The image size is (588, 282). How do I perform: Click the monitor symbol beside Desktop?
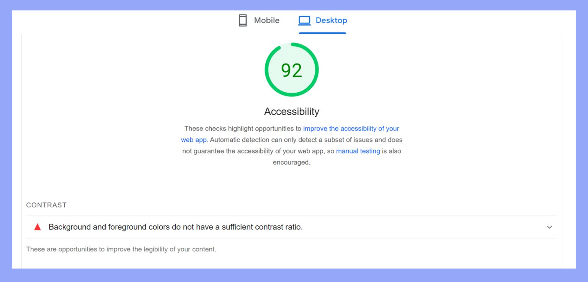(304, 20)
